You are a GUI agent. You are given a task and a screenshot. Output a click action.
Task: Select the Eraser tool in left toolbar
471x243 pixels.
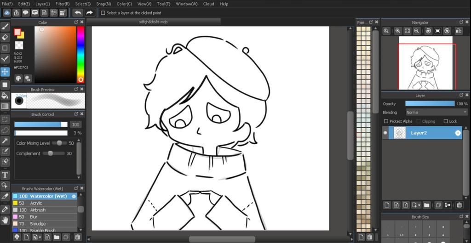5,37
